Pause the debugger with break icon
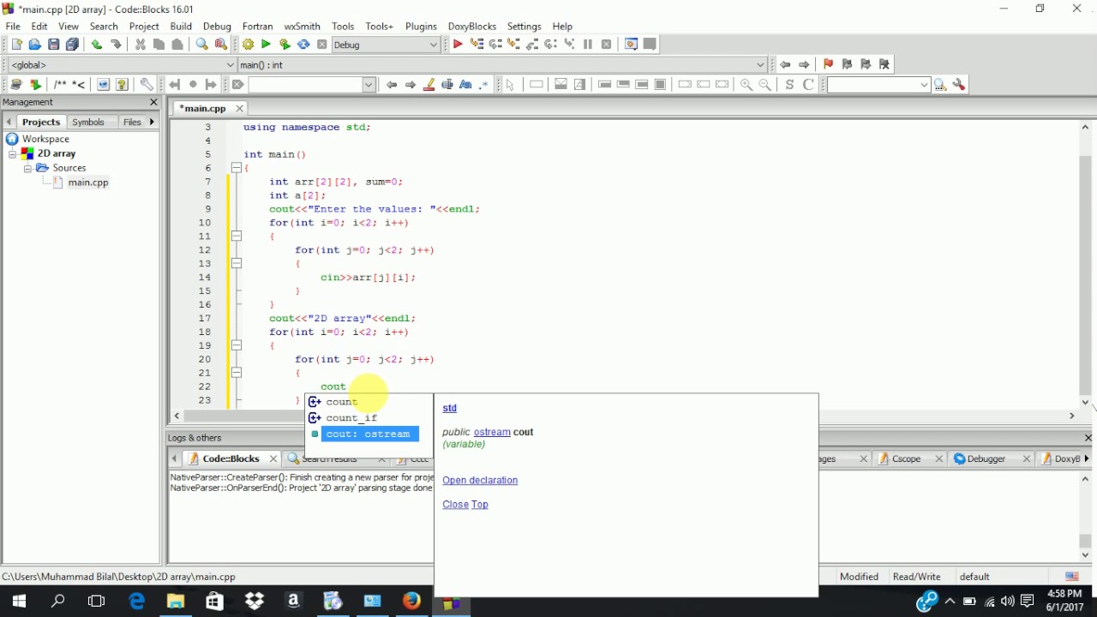Screen dimensions: 1097x617 (588, 45)
